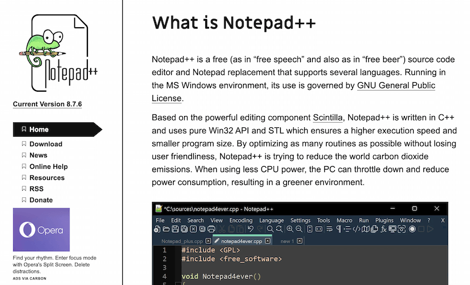Switch to the Notepad_plus.cpp tab
This screenshot has width=470, height=285.
pyautogui.click(x=182, y=241)
